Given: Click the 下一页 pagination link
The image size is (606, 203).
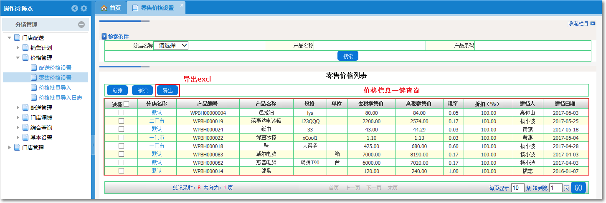Looking at the screenshot, I should point(374,188).
